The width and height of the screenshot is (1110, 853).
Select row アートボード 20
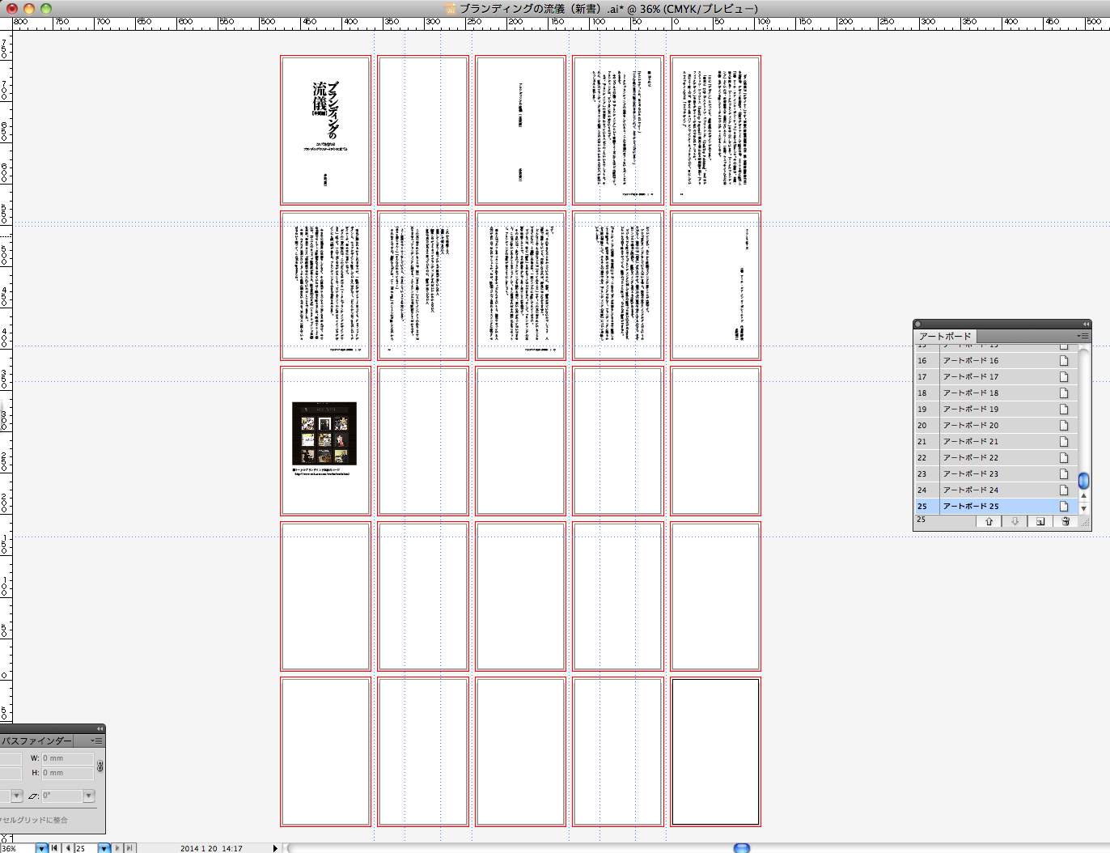(997, 425)
